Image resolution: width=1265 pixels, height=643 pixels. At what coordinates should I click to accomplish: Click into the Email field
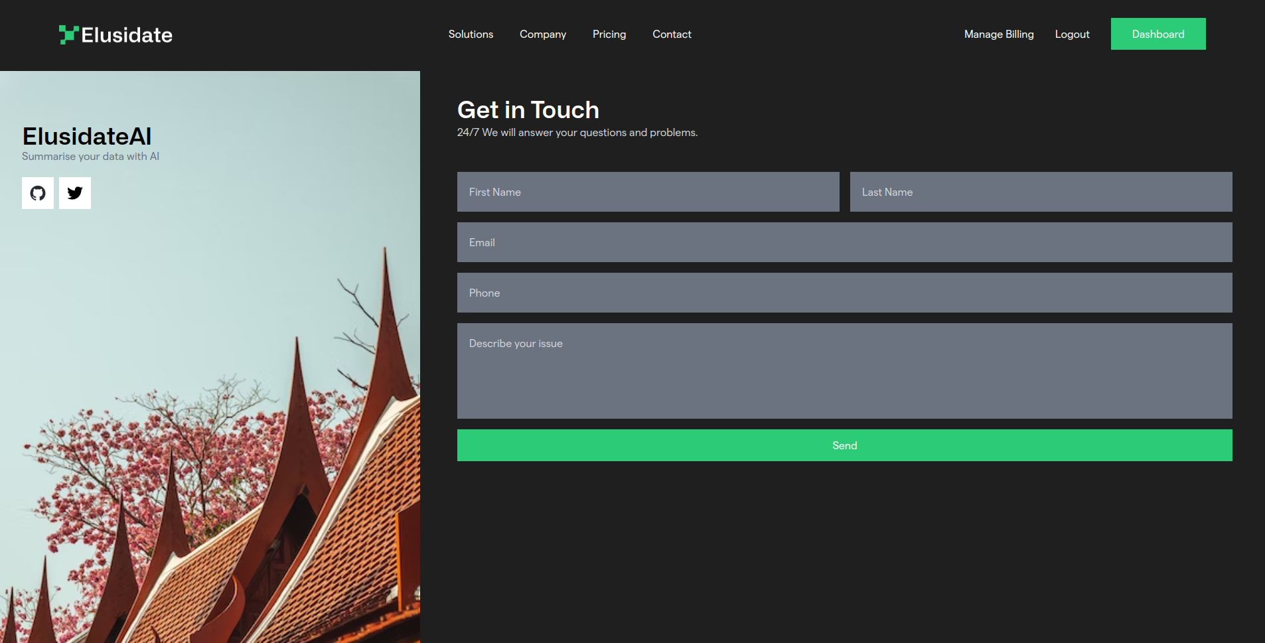[845, 242]
